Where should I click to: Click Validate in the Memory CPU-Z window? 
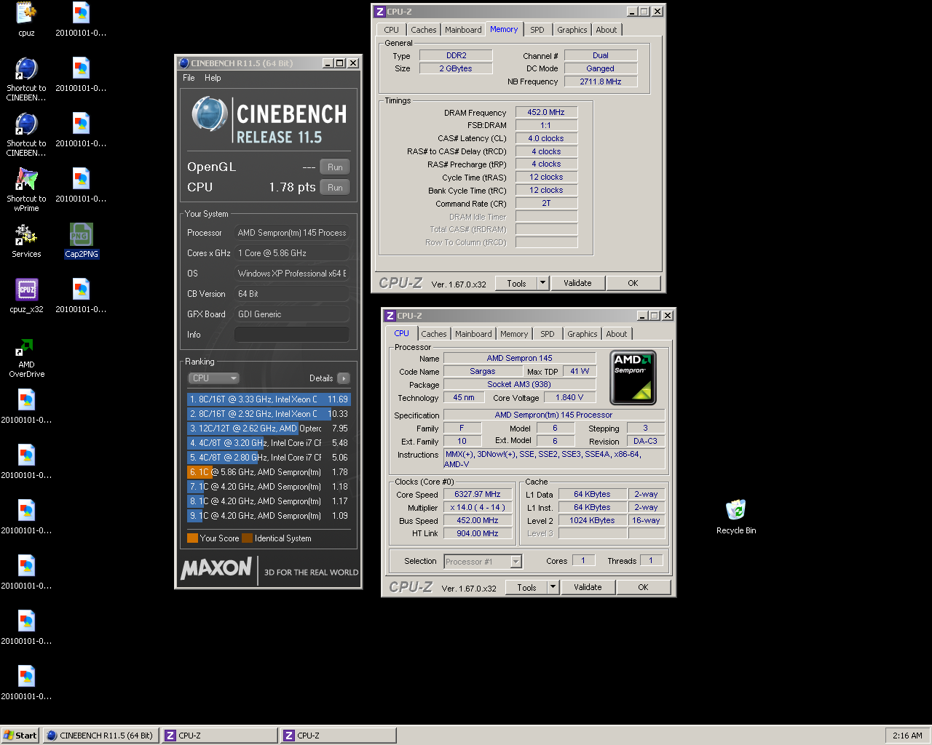point(577,283)
